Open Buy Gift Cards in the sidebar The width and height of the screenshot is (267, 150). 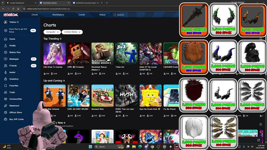click(16, 119)
